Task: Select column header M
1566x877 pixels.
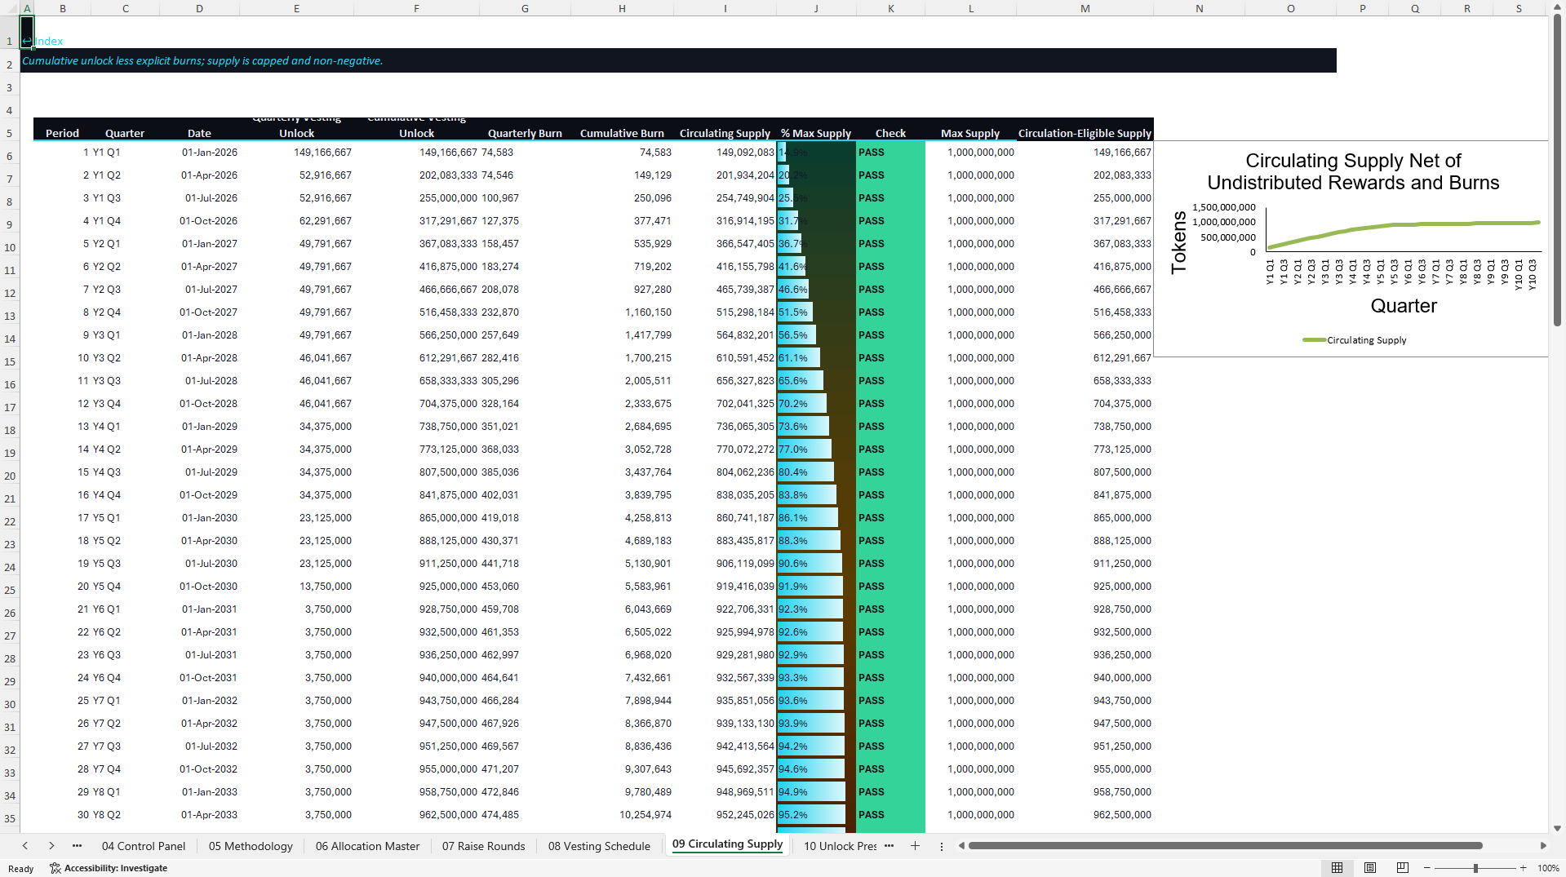Action: point(1085,8)
